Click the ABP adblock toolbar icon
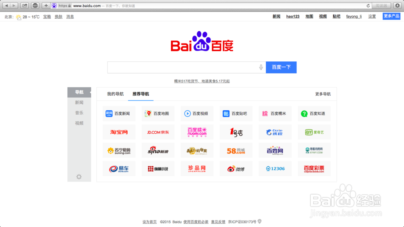This screenshot has height=227, width=404. click(35, 5)
